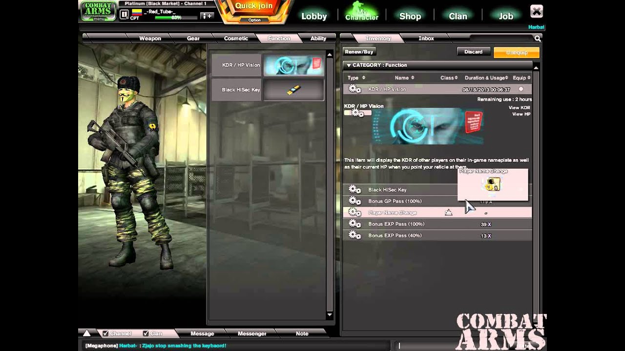The height and width of the screenshot is (351, 625).
Task: Switch to the Inbox tab
Action: coord(426,39)
